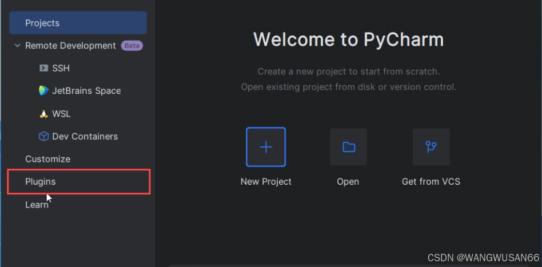
Task: Click the Get from VCS label
Action: [x=431, y=182]
